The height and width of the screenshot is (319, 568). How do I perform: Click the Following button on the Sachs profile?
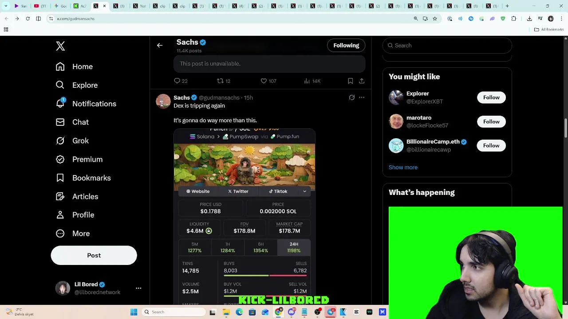click(346, 45)
